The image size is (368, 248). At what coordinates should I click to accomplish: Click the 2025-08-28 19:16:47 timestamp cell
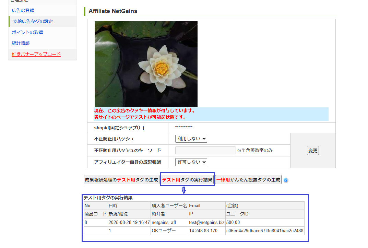click(129, 223)
